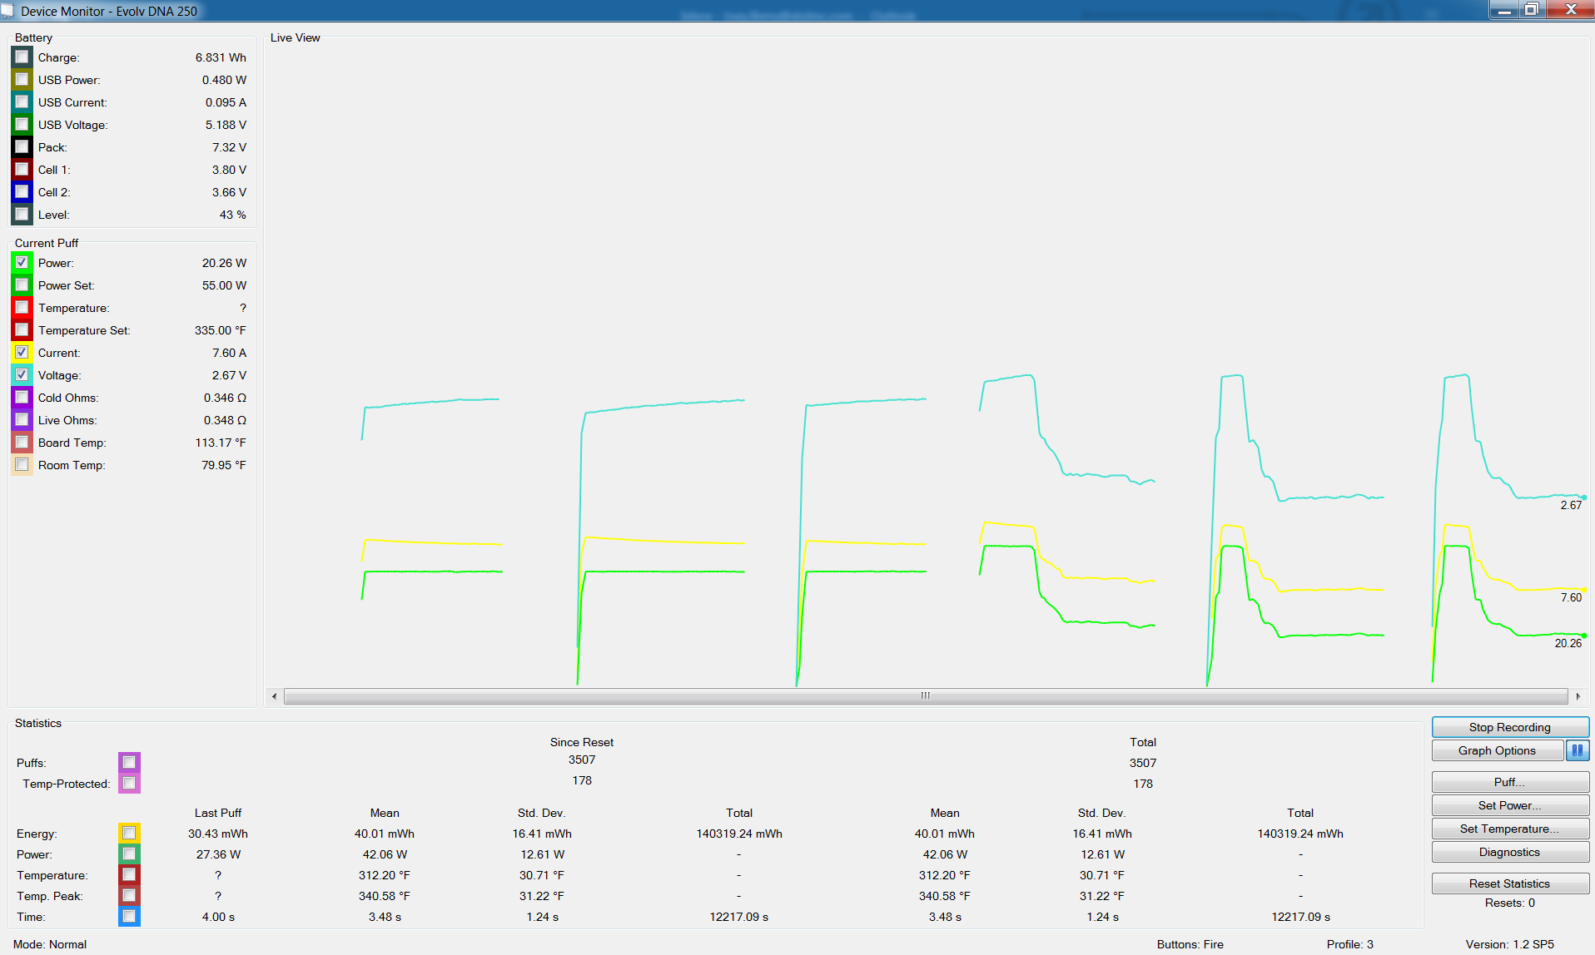1595x955 pixels.
Task: Click the pause icon beside Graph Options
Action: tap(1577, 750)
